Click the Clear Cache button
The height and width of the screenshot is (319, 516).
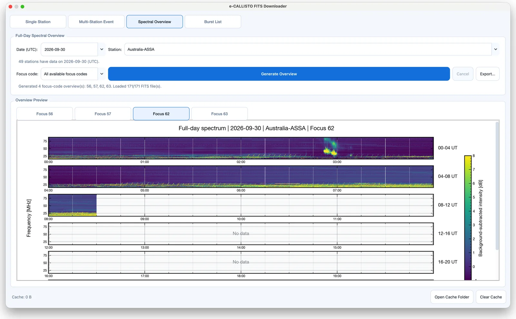pos(491,297)
